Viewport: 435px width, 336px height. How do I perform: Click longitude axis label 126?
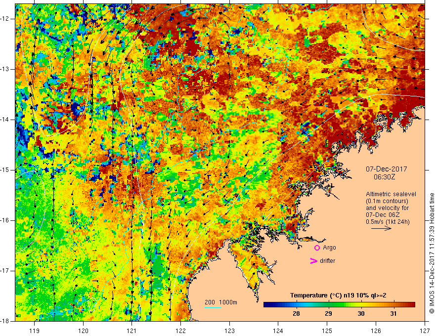coord(376,331)
